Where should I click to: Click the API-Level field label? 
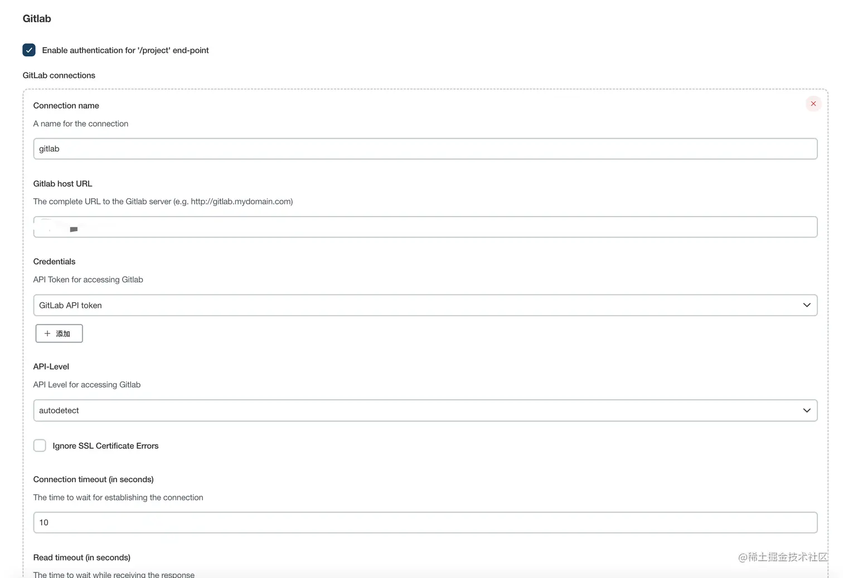pos(51,366)
